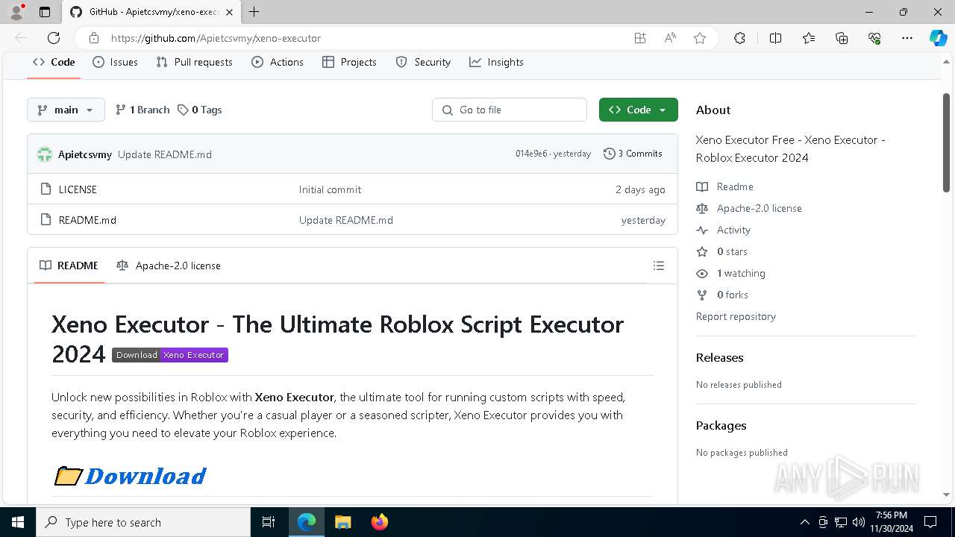The height and width of the screenshot is (537, 955).
Task: Open the Issues tab
Action: [x=115, y=62]
